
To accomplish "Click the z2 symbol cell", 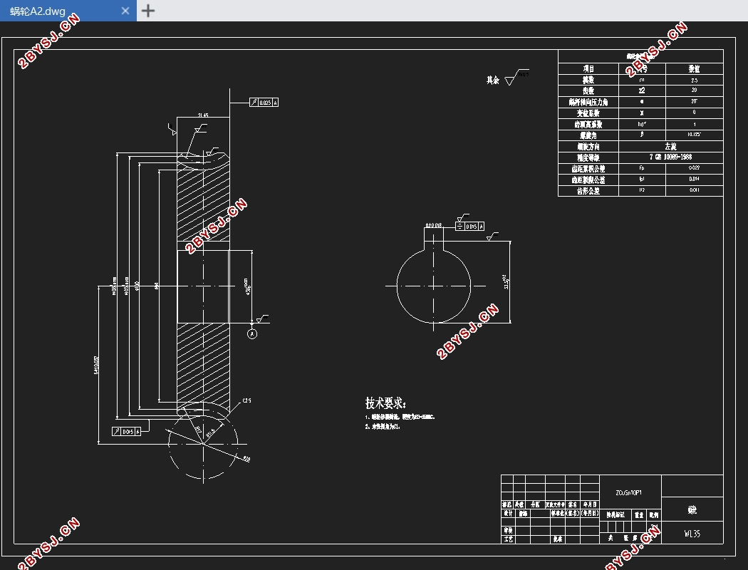I will pyautogui.click(x=642, y=90).
